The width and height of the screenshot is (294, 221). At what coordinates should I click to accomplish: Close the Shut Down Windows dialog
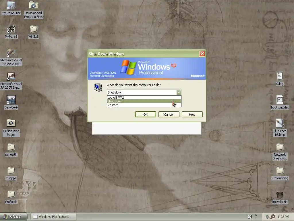(202, 54)
